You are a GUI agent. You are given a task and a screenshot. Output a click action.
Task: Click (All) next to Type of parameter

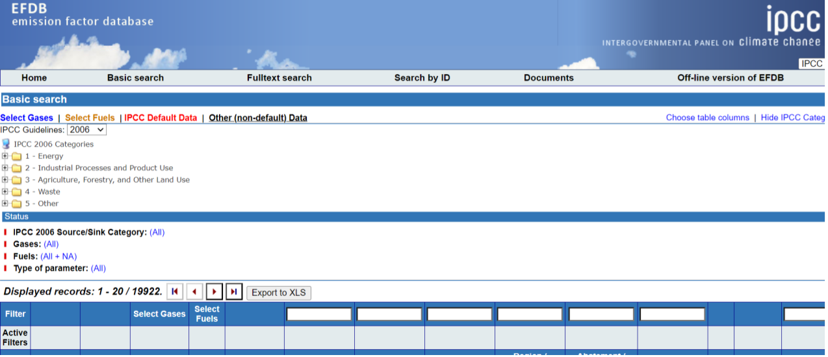(x=98, y=268)
